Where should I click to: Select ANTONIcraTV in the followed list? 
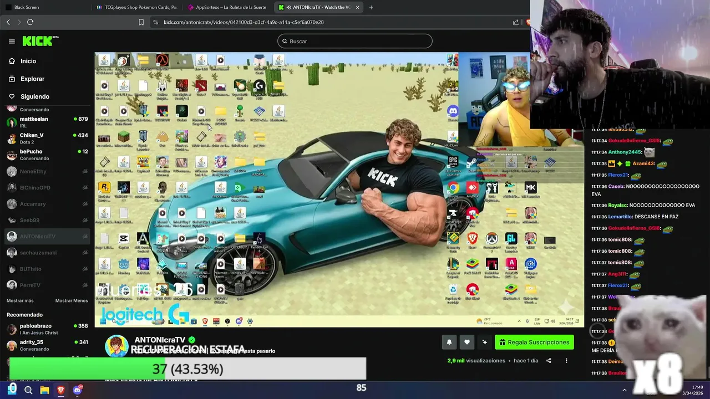click(47, 237)
